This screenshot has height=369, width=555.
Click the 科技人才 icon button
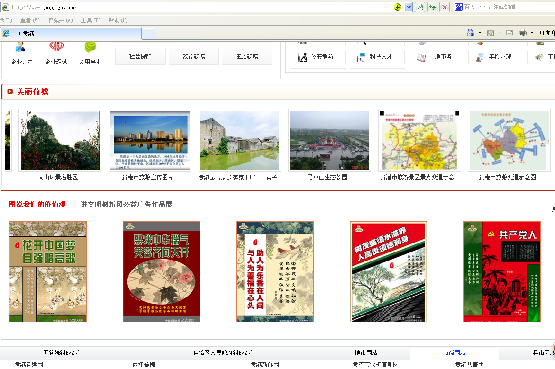pos(377,57)
